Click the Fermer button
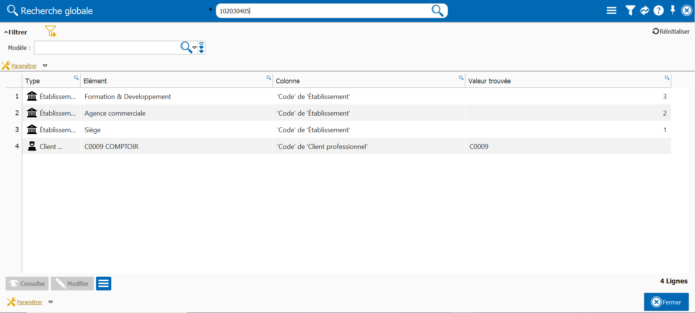Screen dimensions: 695x313 tap(666, 302)
